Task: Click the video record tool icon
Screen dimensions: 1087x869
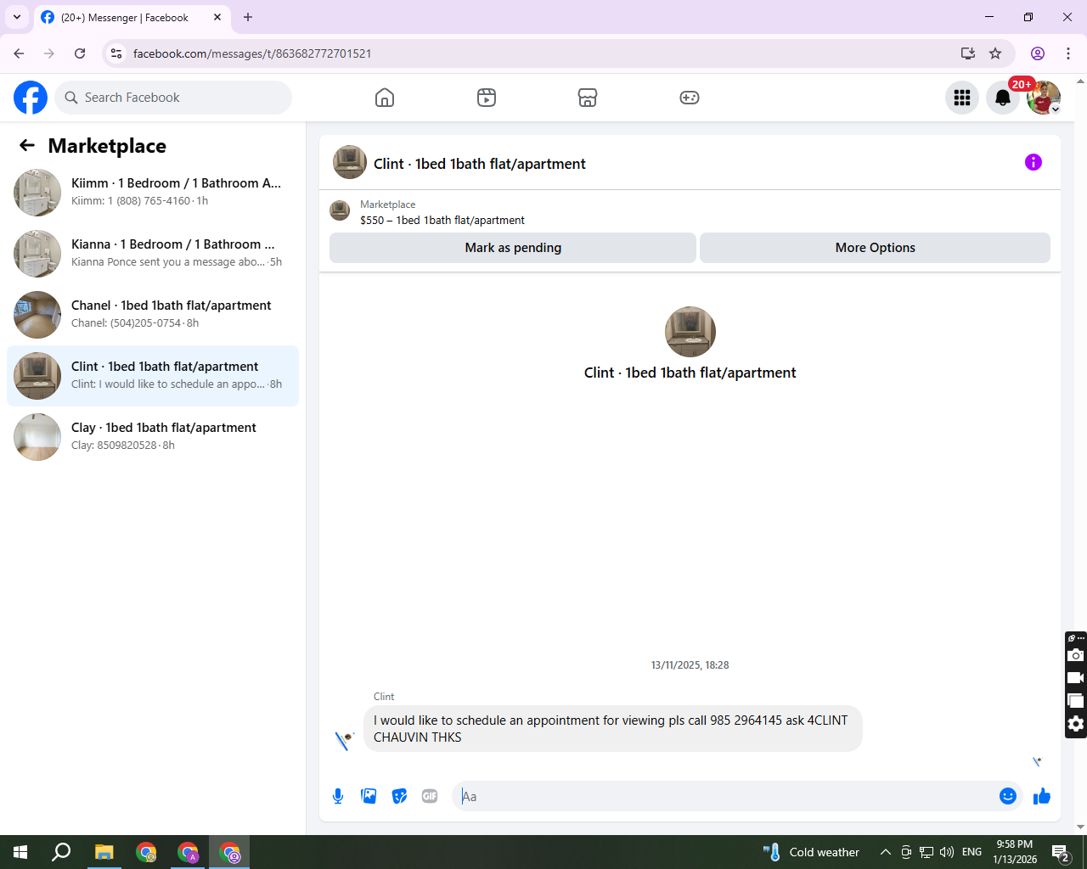Action: 1076,678
